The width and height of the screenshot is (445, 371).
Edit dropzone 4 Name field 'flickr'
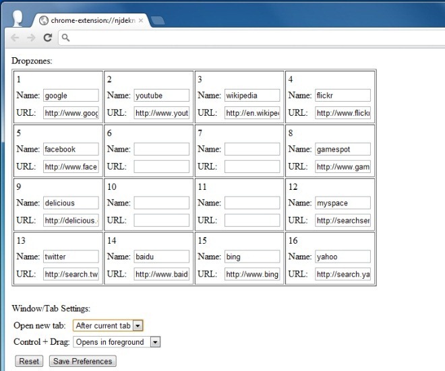(x=343, y=96)
